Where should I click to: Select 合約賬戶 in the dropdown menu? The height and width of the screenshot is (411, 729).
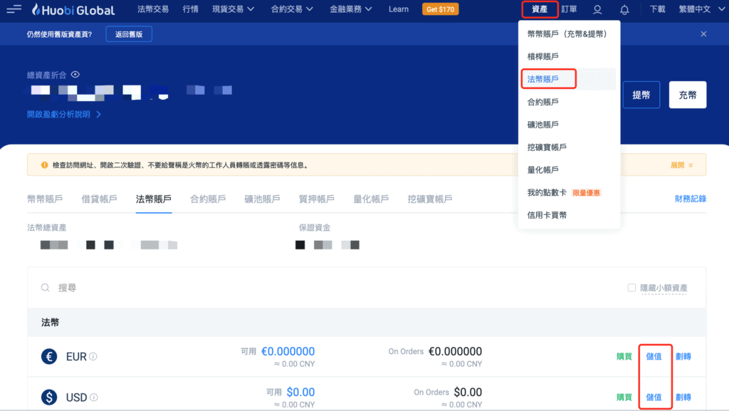tap(569, 102)
